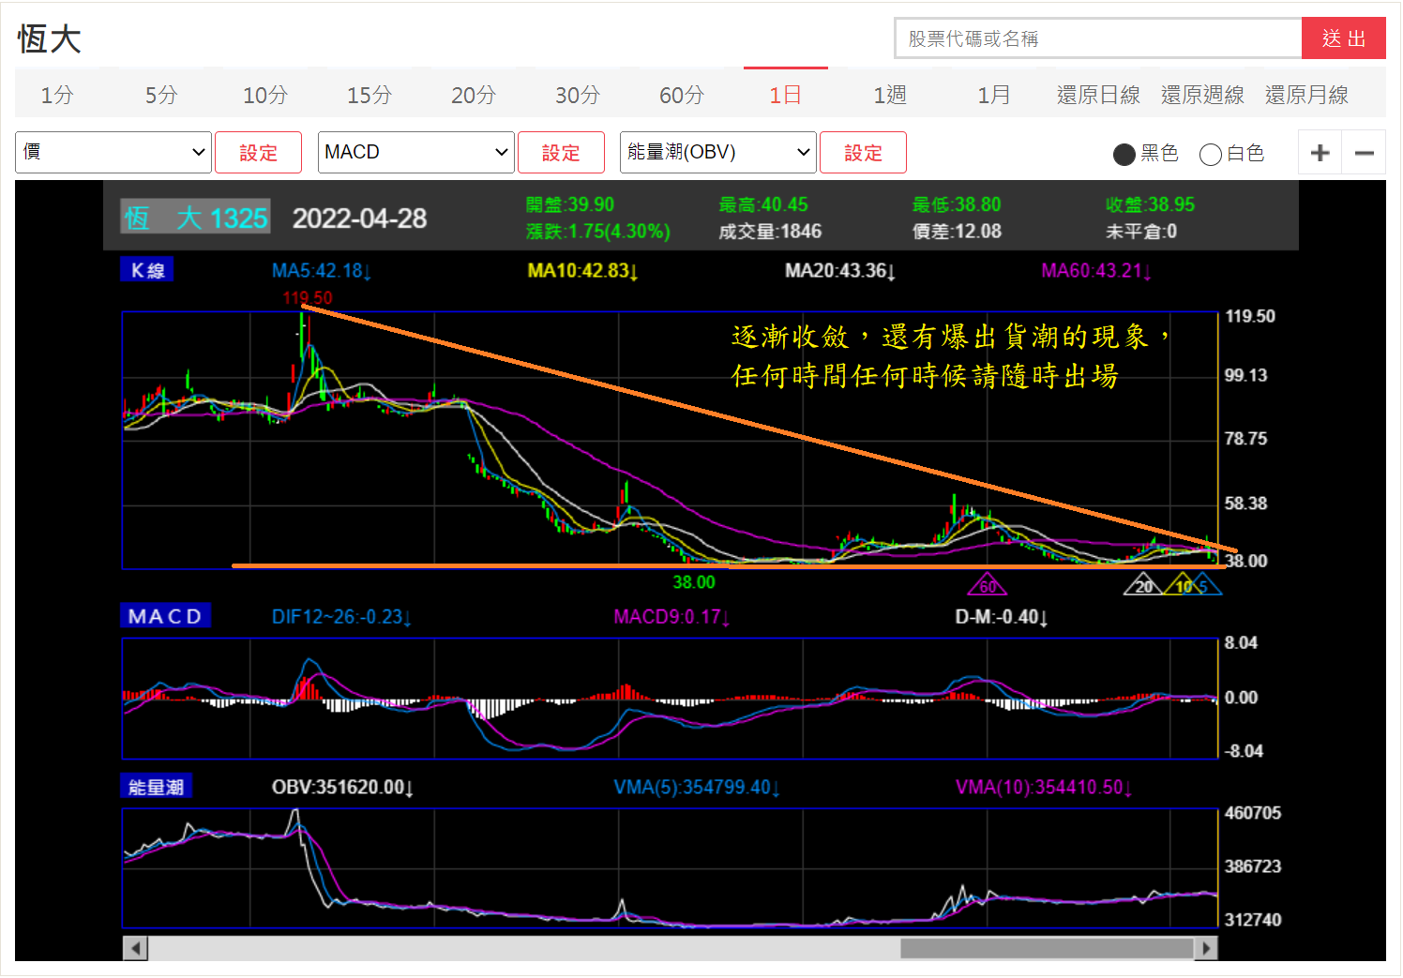Click the MA5:42.18 value
The image size is (1403, 978).
click(x=322, y=271)
